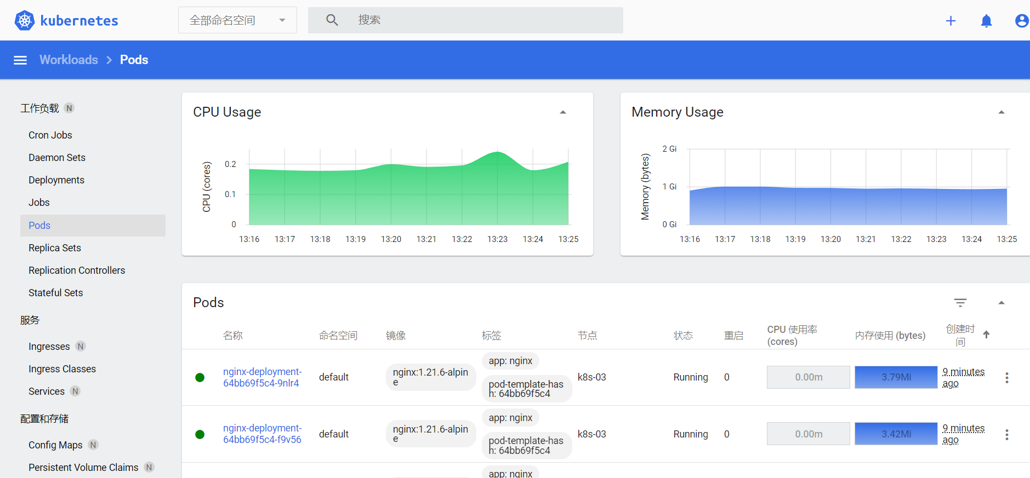Open actions menu for nginx-deployment-64bb69f5c4-9nlr4

click(x=1007, y=378)
